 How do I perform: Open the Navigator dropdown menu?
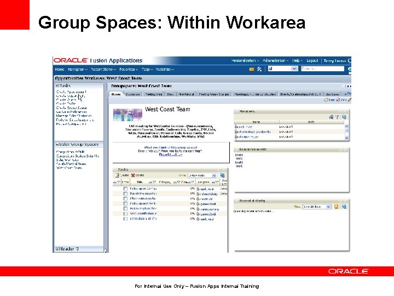[77, 70]
